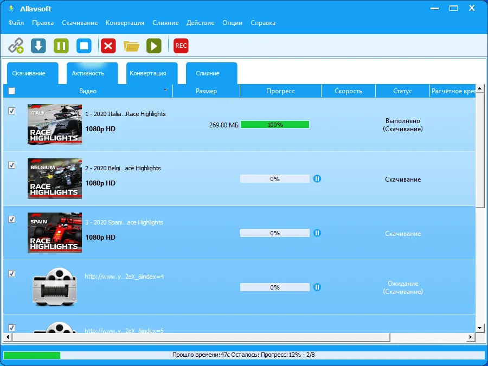Click the 'Прошло времени: 47с' status bar text
The image size is (488, 366).
(201, 355)
